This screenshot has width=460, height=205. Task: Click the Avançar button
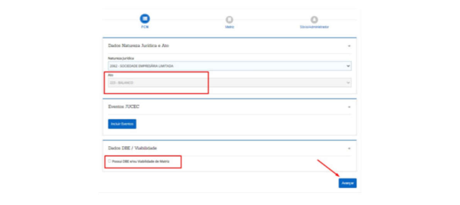347,183
